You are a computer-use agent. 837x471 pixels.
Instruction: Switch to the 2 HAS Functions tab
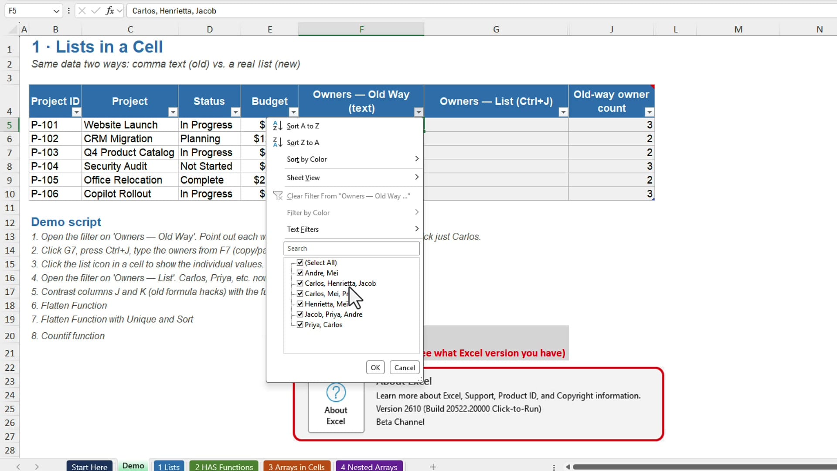click(224, 467)
